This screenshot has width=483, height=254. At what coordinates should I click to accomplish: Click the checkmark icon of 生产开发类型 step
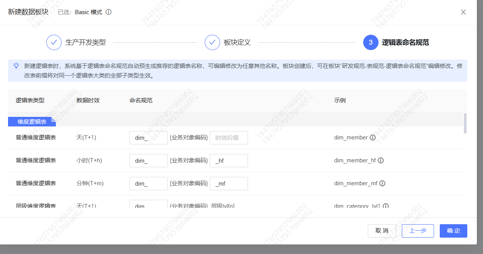click(54, 42)
